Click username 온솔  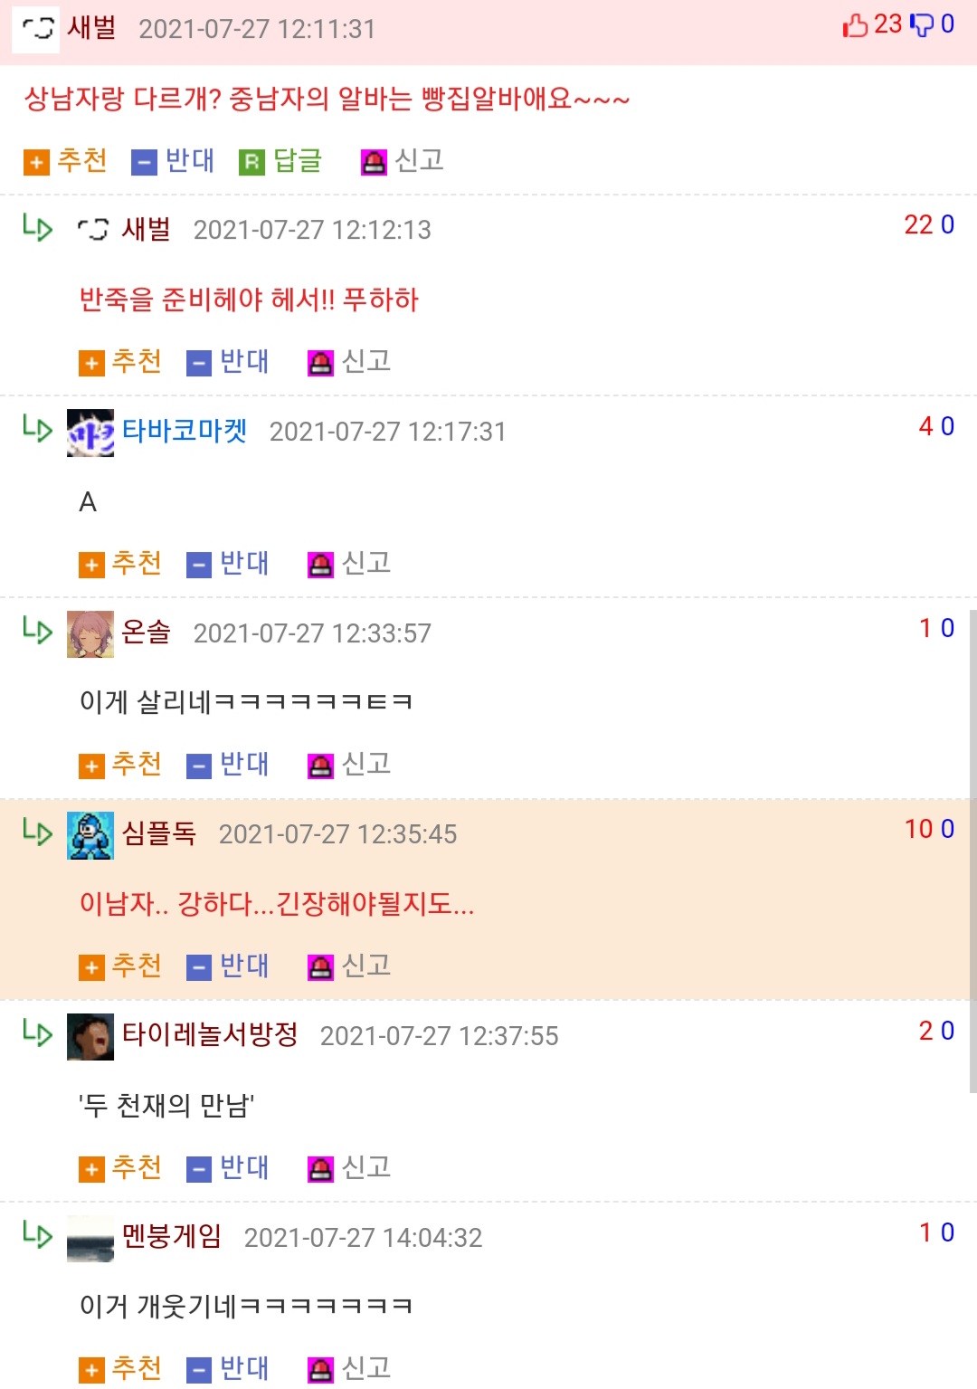[x=147, y=632]
